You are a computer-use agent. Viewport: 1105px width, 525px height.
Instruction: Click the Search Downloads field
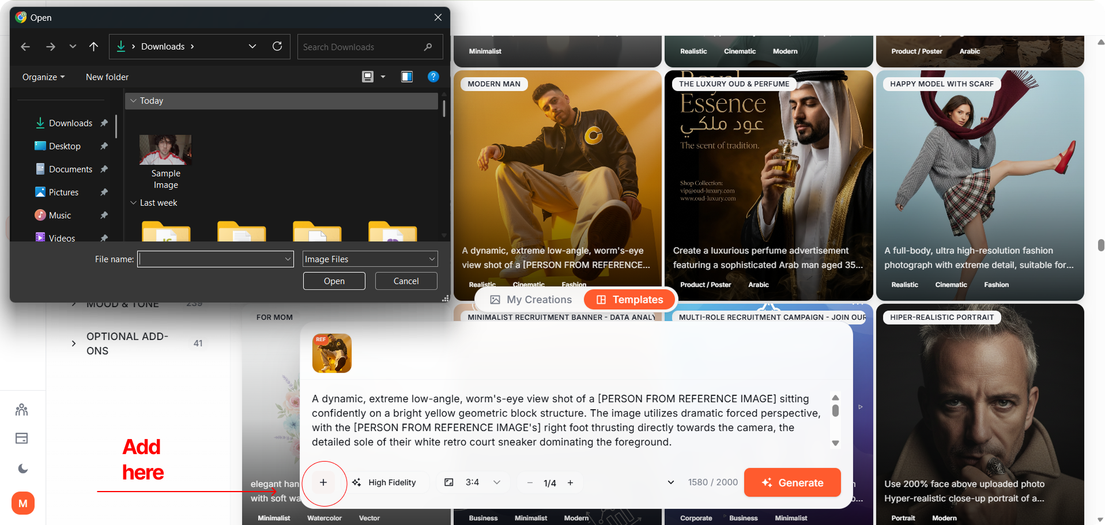[370, 47]
